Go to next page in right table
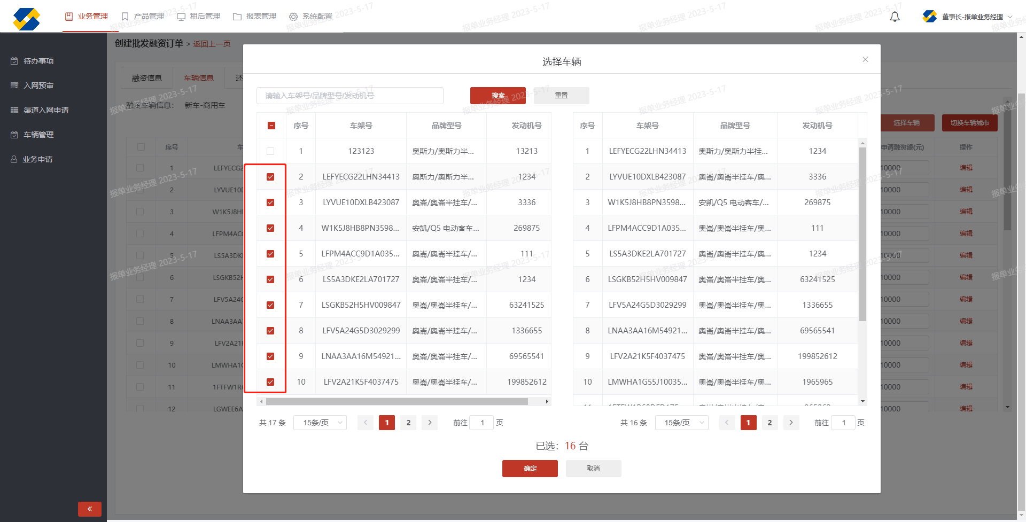Viewport: 1026px width, 522px height. click(791, 423)
